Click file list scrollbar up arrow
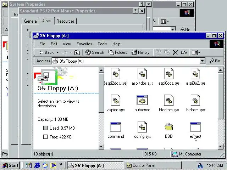 pyautogui.click(x=220, y=70)
